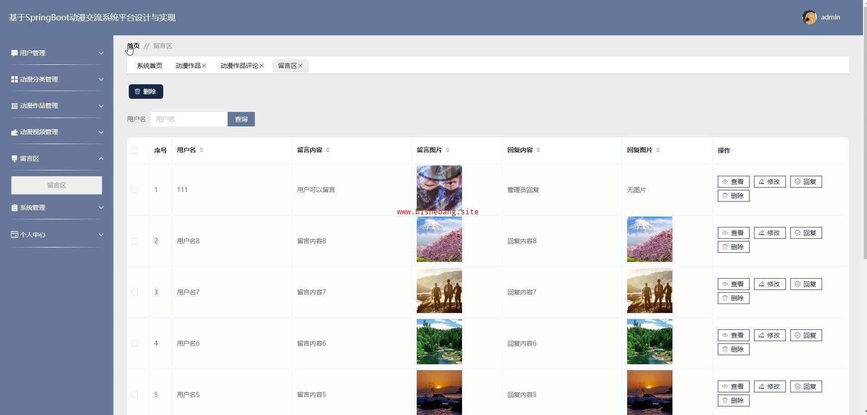Sort by 留言内容 column arrows
Screen dimensions: 867x415
pyautogui.click(x=328, y=150)
